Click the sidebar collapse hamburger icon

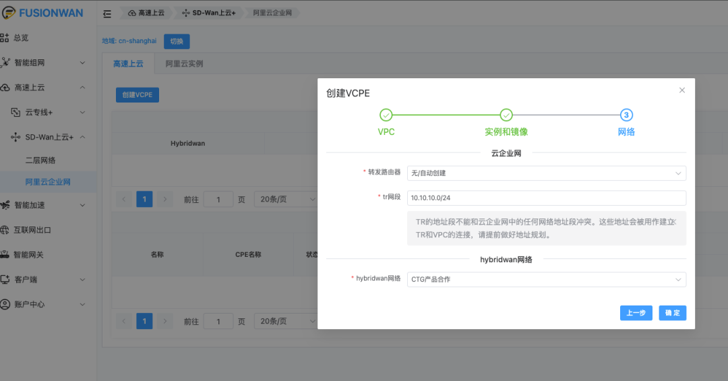click(x=107, y=13)
